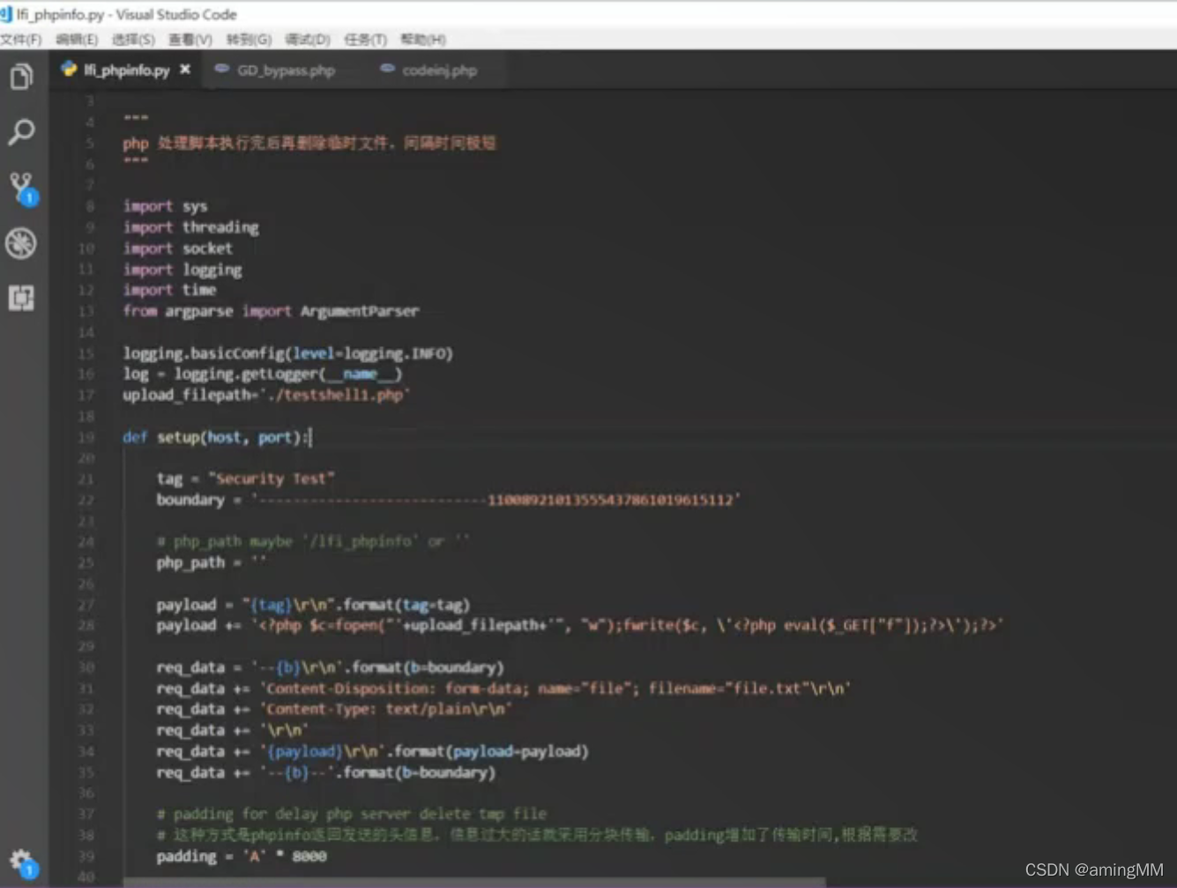Open the 选择(S) Selection menu
1177x888 pixels.
133,40
